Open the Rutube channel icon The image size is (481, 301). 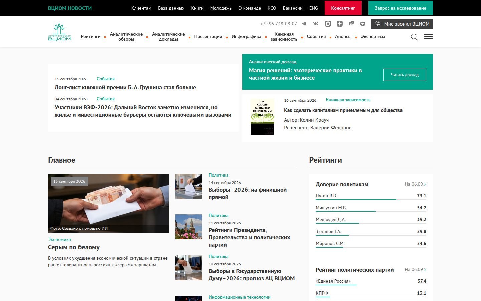point(351,24)
